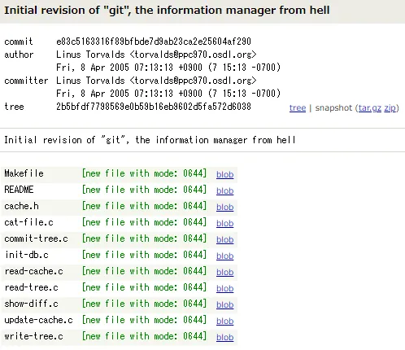
Task: Open blob link for cache.h
Action: (x=224, y=207)
